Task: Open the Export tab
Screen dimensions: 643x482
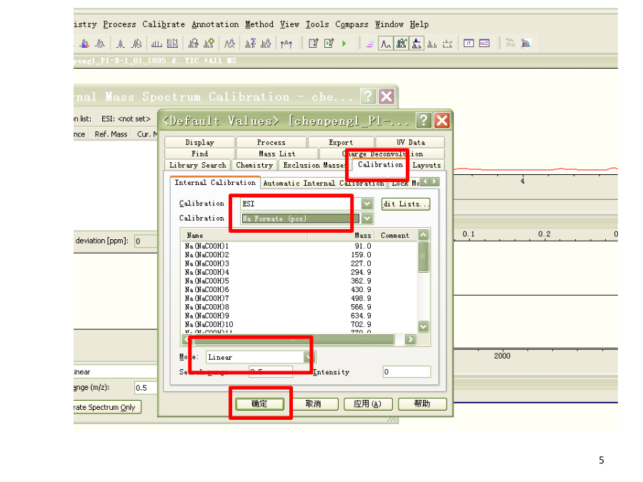Action: pos(341,142)
